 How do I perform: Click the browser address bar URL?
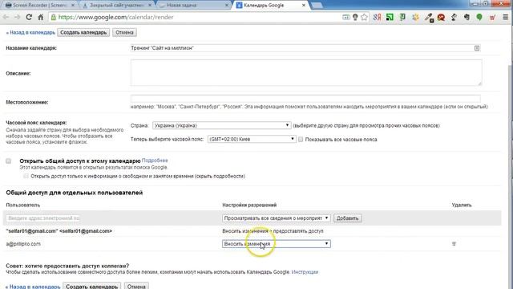coord(115,17)
